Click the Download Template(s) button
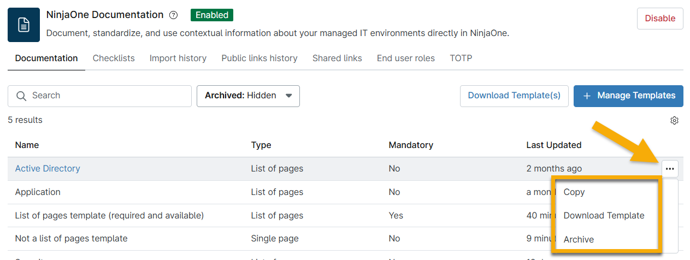The width and height of the screenshot is (690, 260). pos(514,96)
